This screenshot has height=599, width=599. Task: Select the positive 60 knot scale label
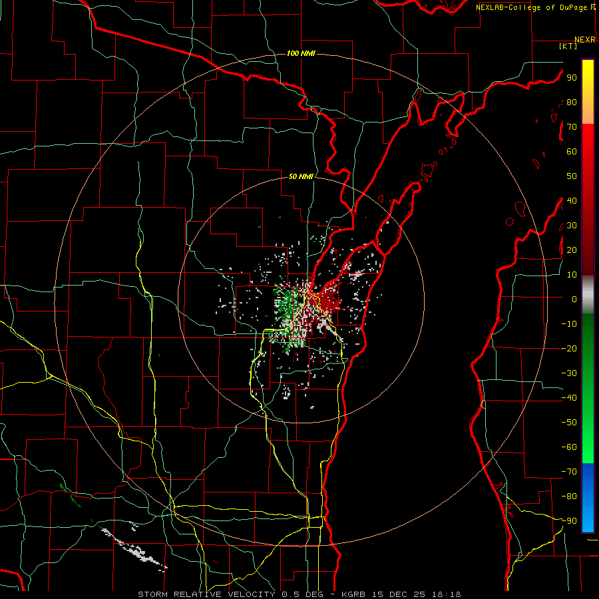point(572,151)
